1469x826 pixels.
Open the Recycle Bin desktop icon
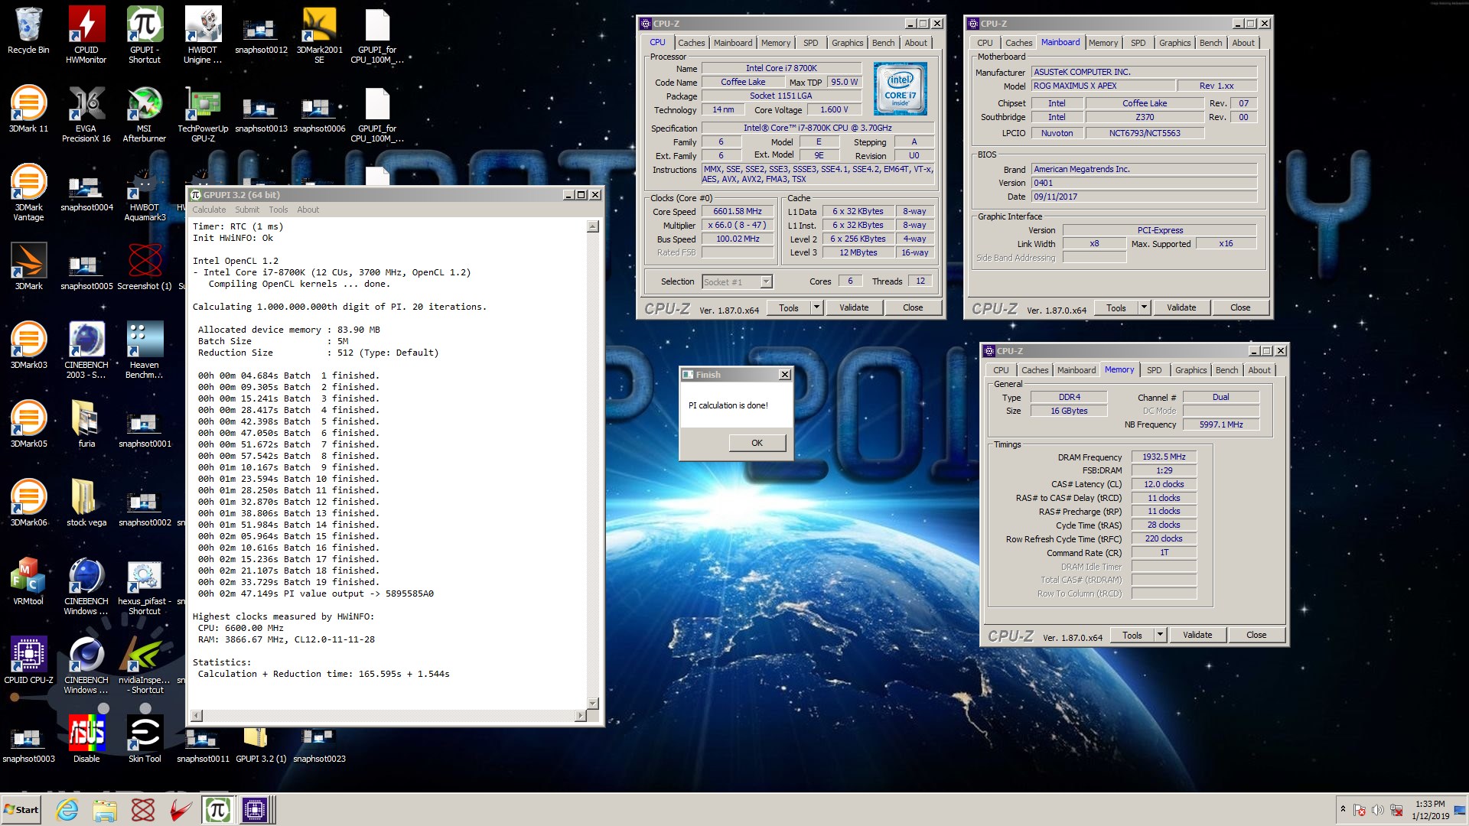point(28,31)
